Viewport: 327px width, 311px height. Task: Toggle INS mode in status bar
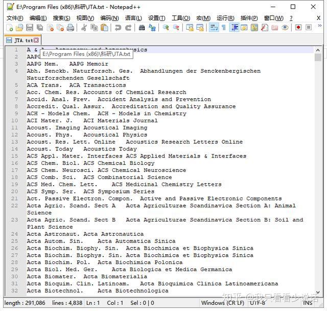click(x=308, y=303)
